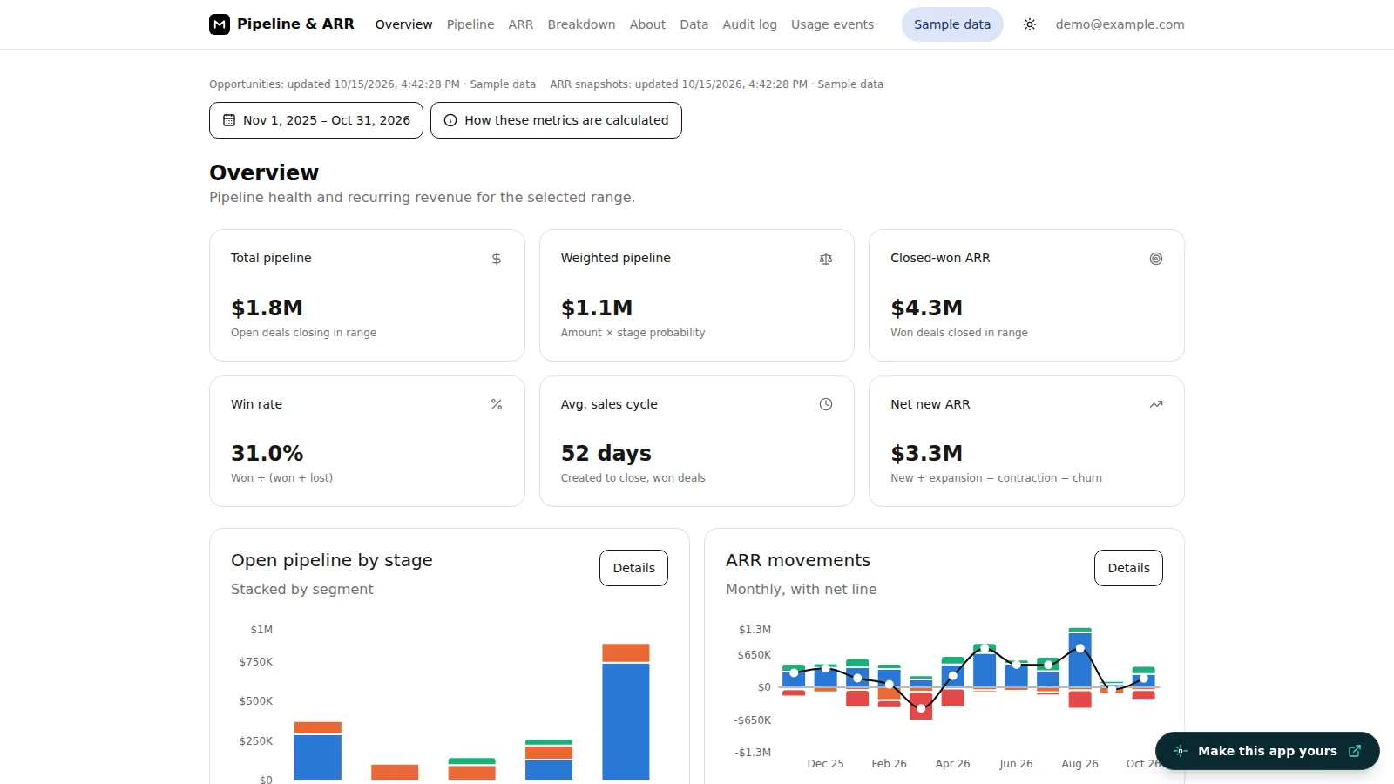1394x784 pixels.
Task: Click the percent icon on Win rate card
Action: pos(497,404)
